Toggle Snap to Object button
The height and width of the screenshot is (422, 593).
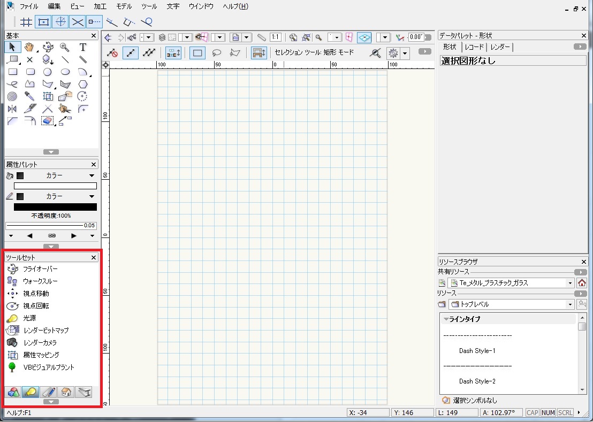[x=43, y=22]
